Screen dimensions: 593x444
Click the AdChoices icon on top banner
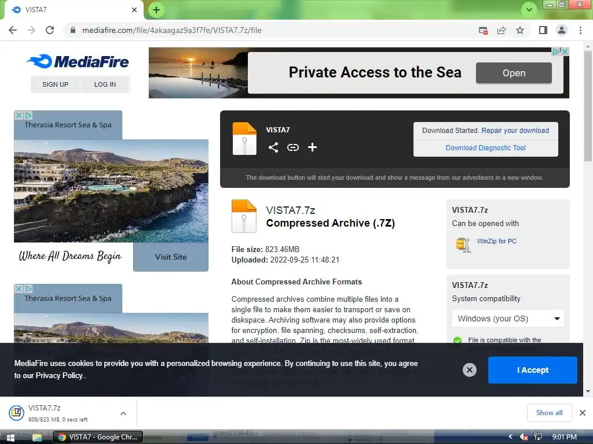[x=556, y=51]
